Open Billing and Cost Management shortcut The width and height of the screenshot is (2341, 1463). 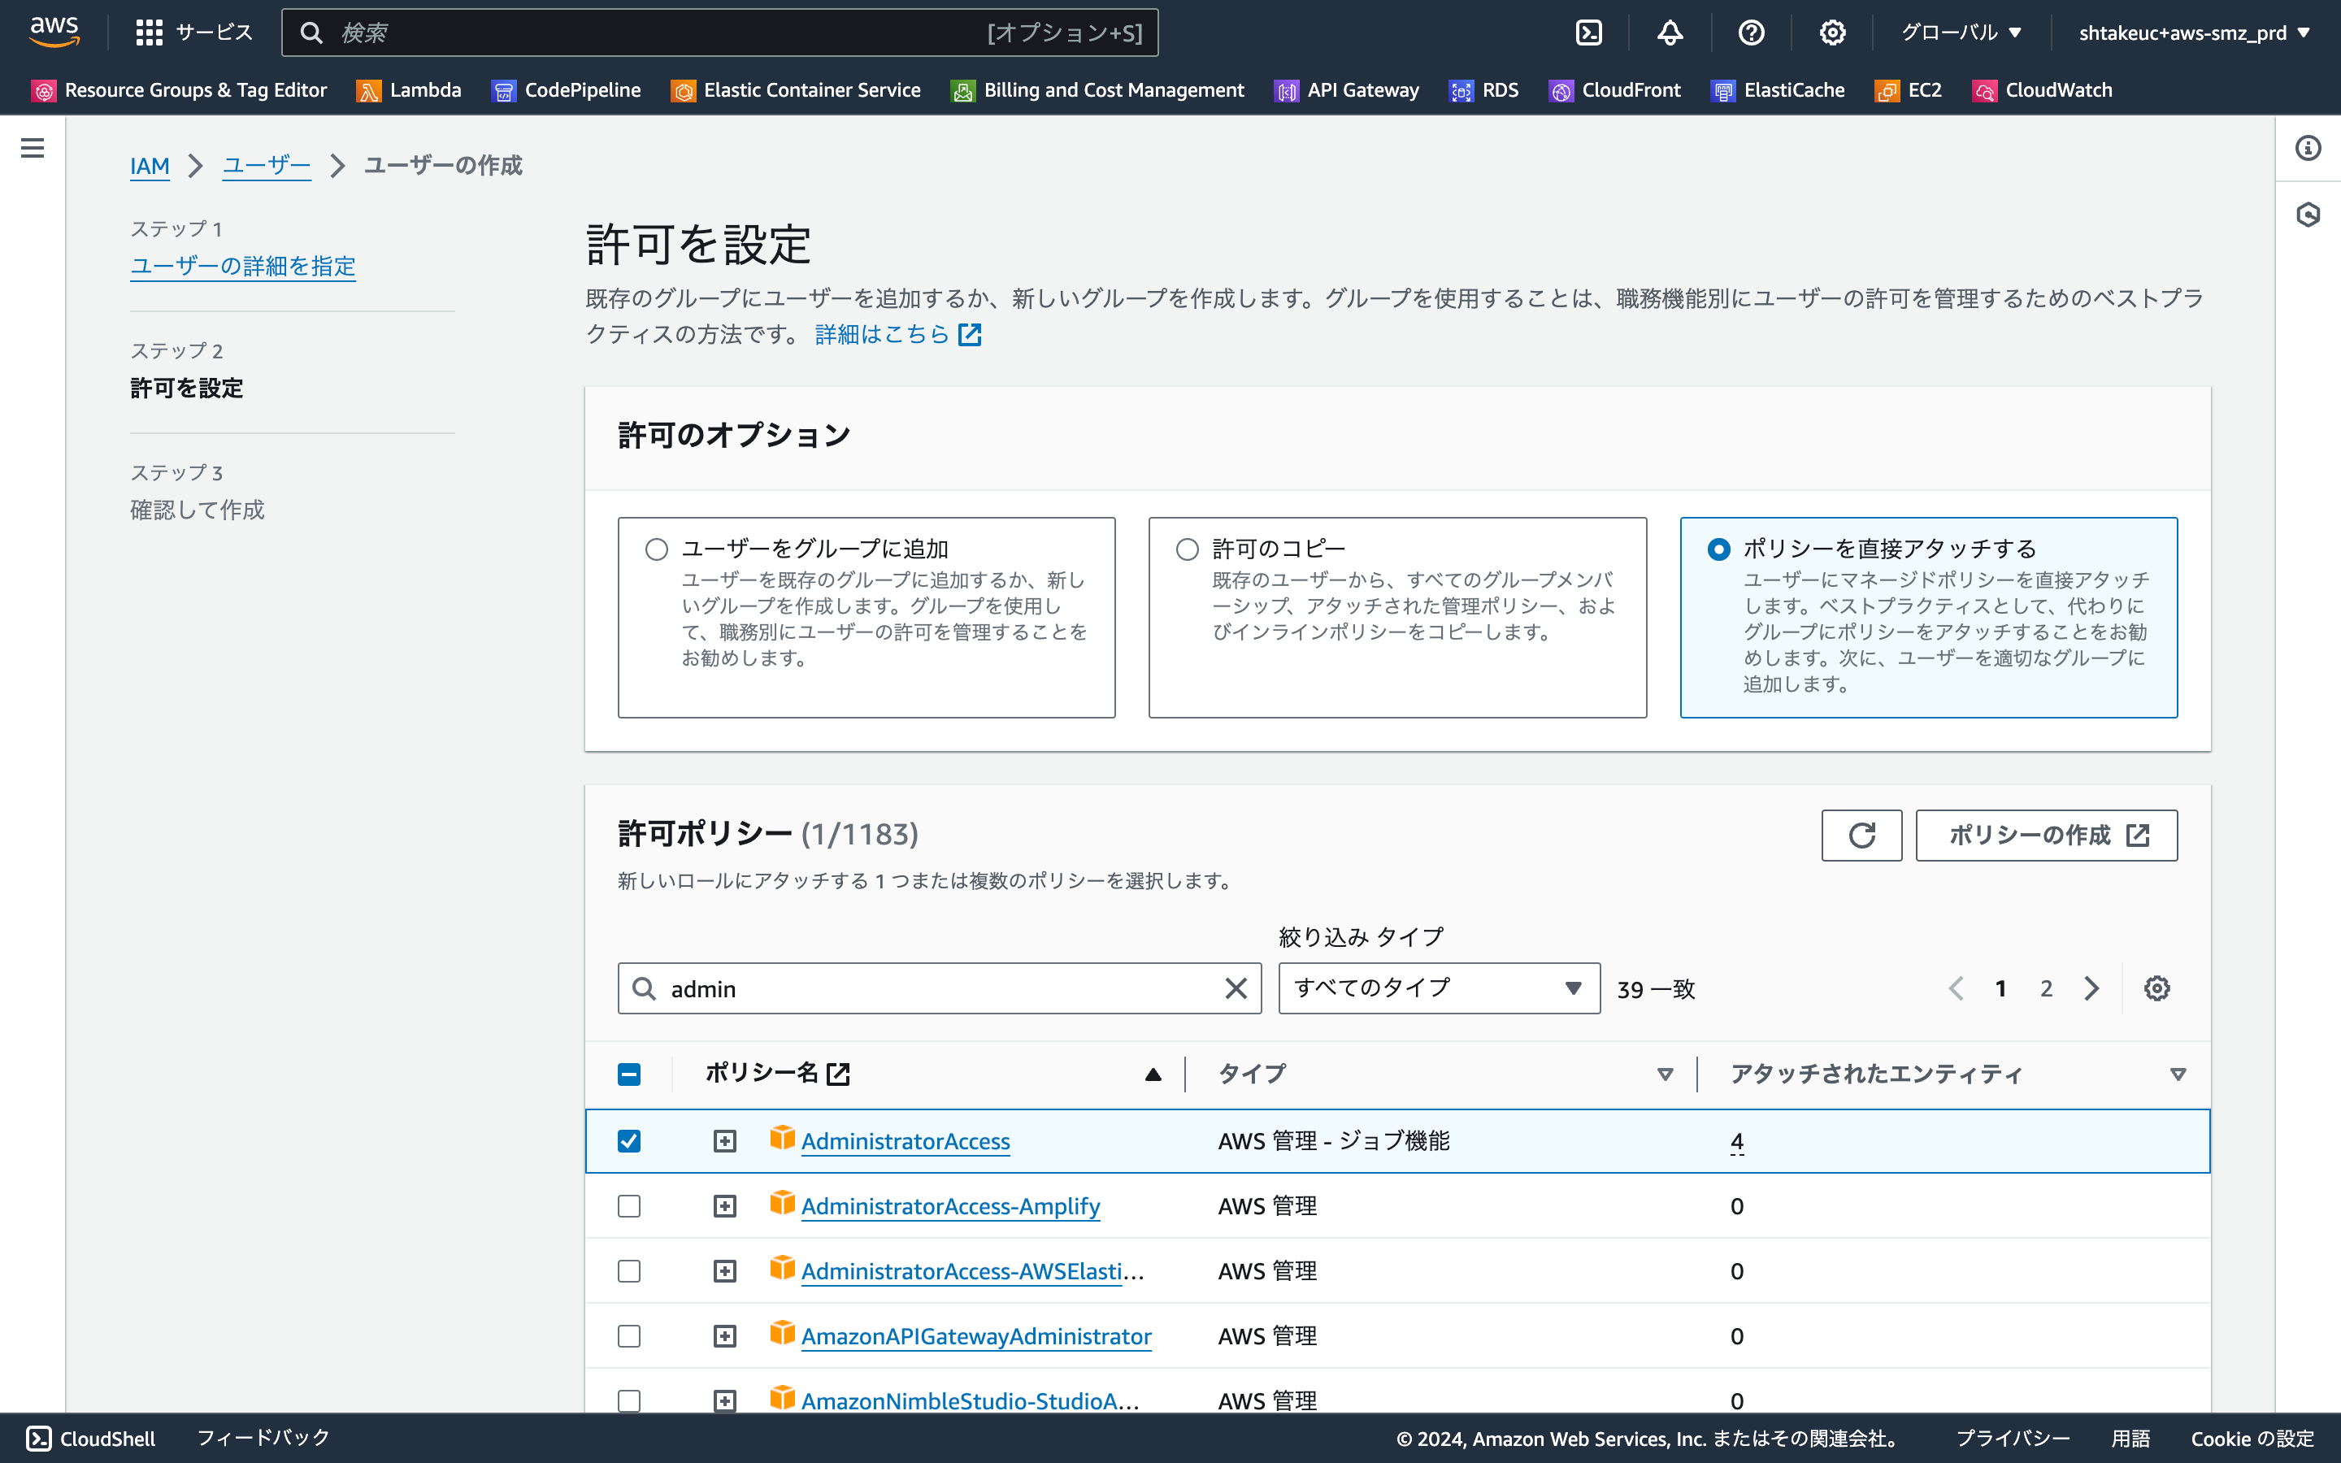coord(1097,90)
